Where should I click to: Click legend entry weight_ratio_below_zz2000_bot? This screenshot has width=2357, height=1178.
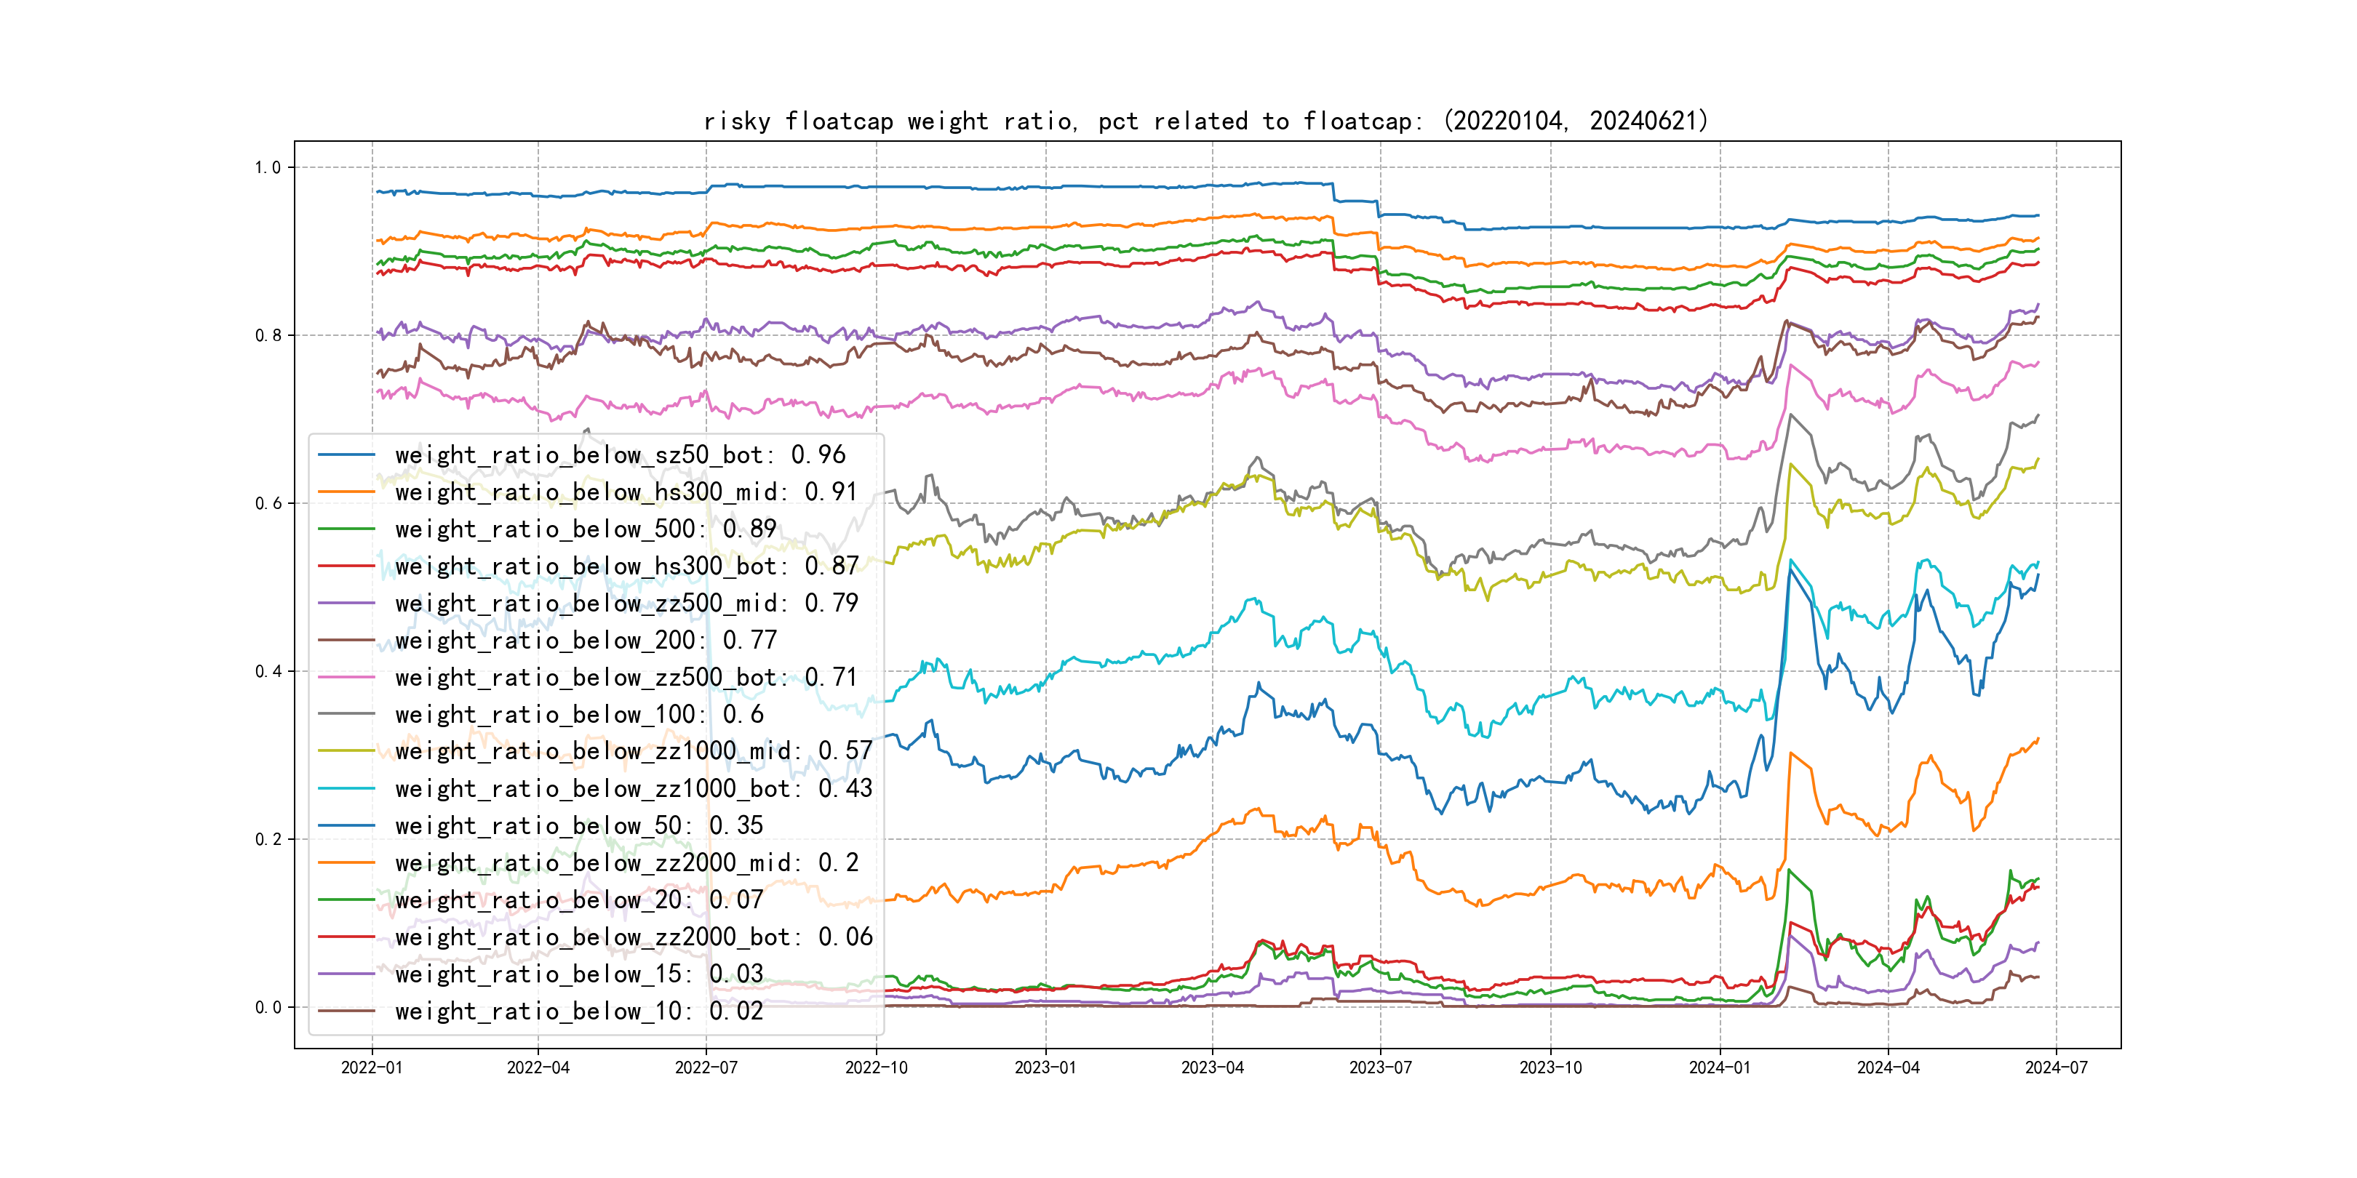[633, 937]
